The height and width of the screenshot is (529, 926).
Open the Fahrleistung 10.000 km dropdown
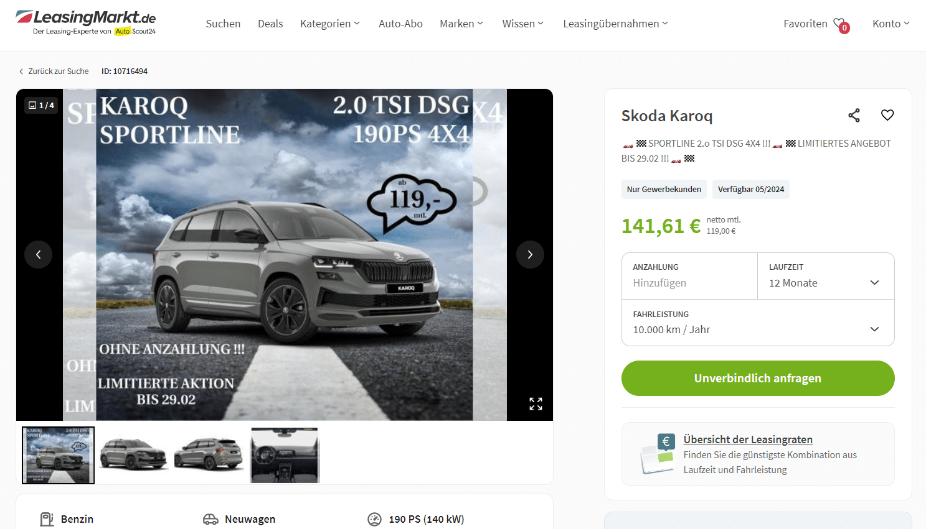tap(758, 323)
